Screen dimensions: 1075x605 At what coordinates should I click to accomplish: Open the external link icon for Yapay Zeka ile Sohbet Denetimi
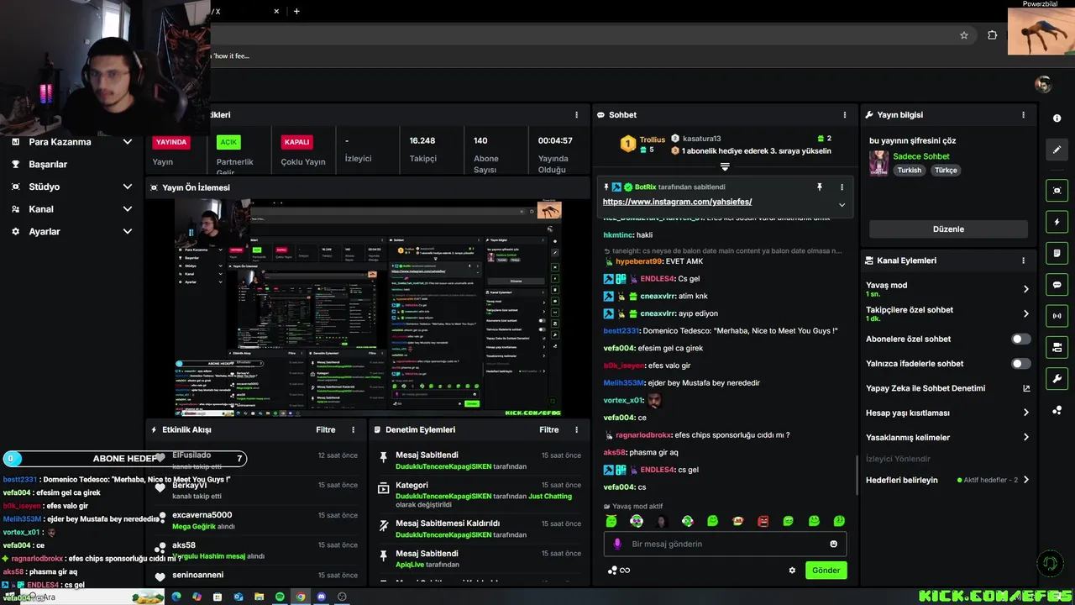(1025, 388)
